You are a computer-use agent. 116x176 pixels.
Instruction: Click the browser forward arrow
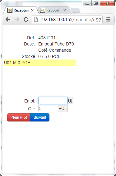coord(17,20)
